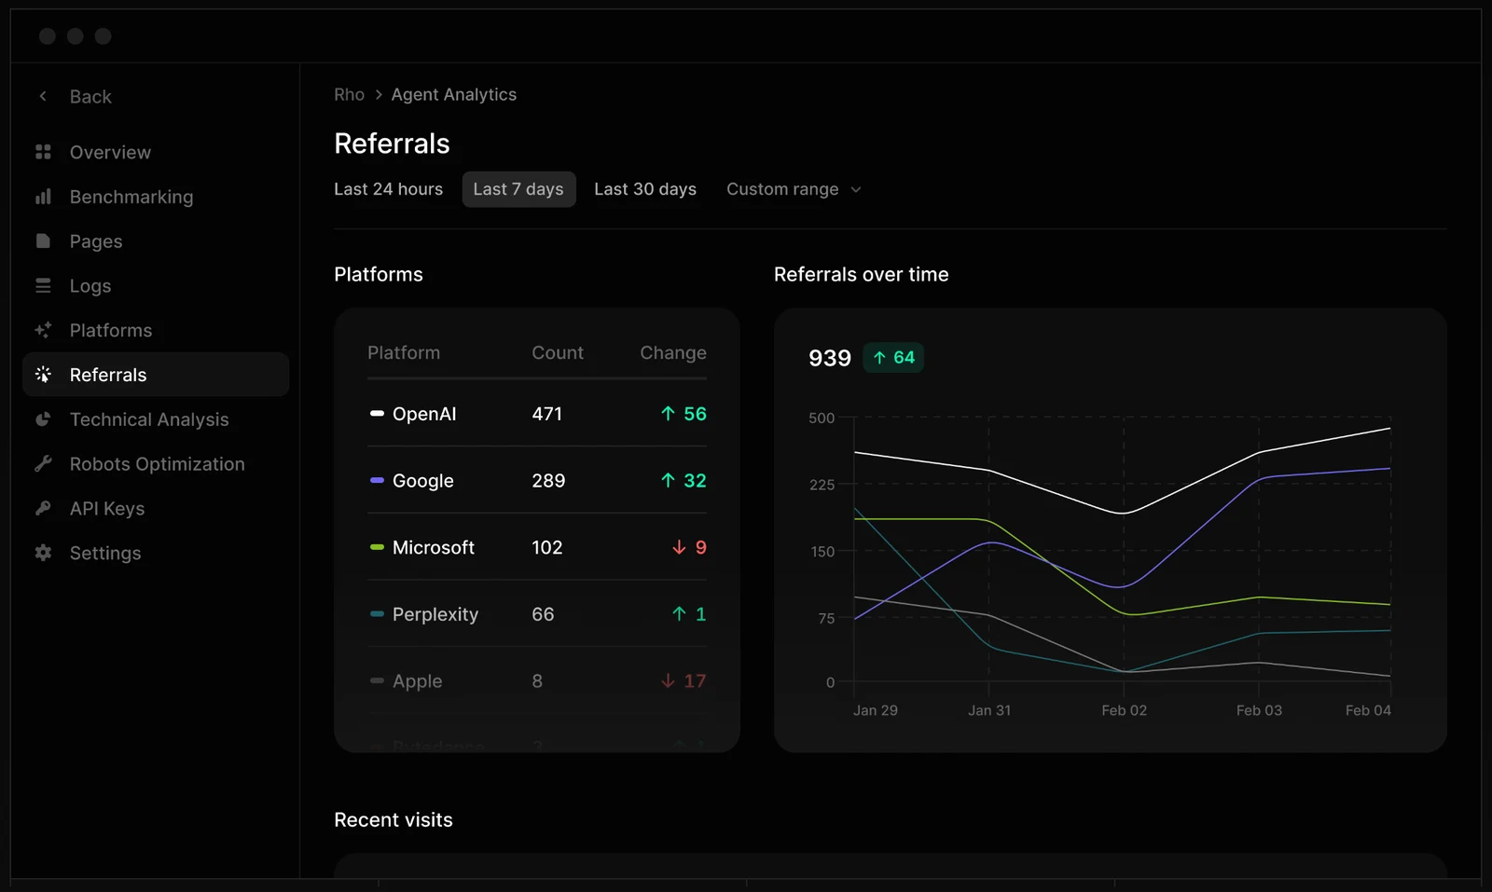The image size is (1492, 892).
Task: Click the Overview grid icon
Action: click(43, 152)
